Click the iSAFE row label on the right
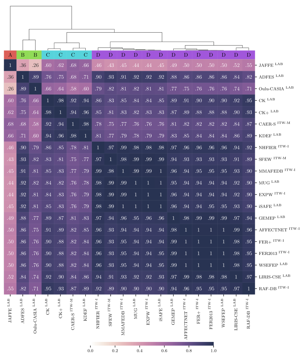The width and height of the screenshot is (304, 357). point(270,206)
